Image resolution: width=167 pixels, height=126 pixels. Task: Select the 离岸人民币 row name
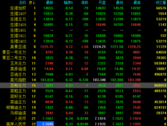[16, 124]
